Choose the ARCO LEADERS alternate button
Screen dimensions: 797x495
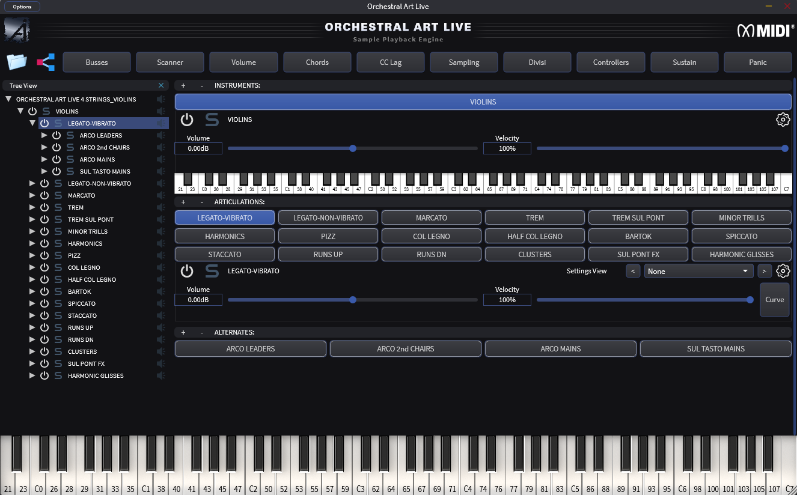tap(251, 348)
